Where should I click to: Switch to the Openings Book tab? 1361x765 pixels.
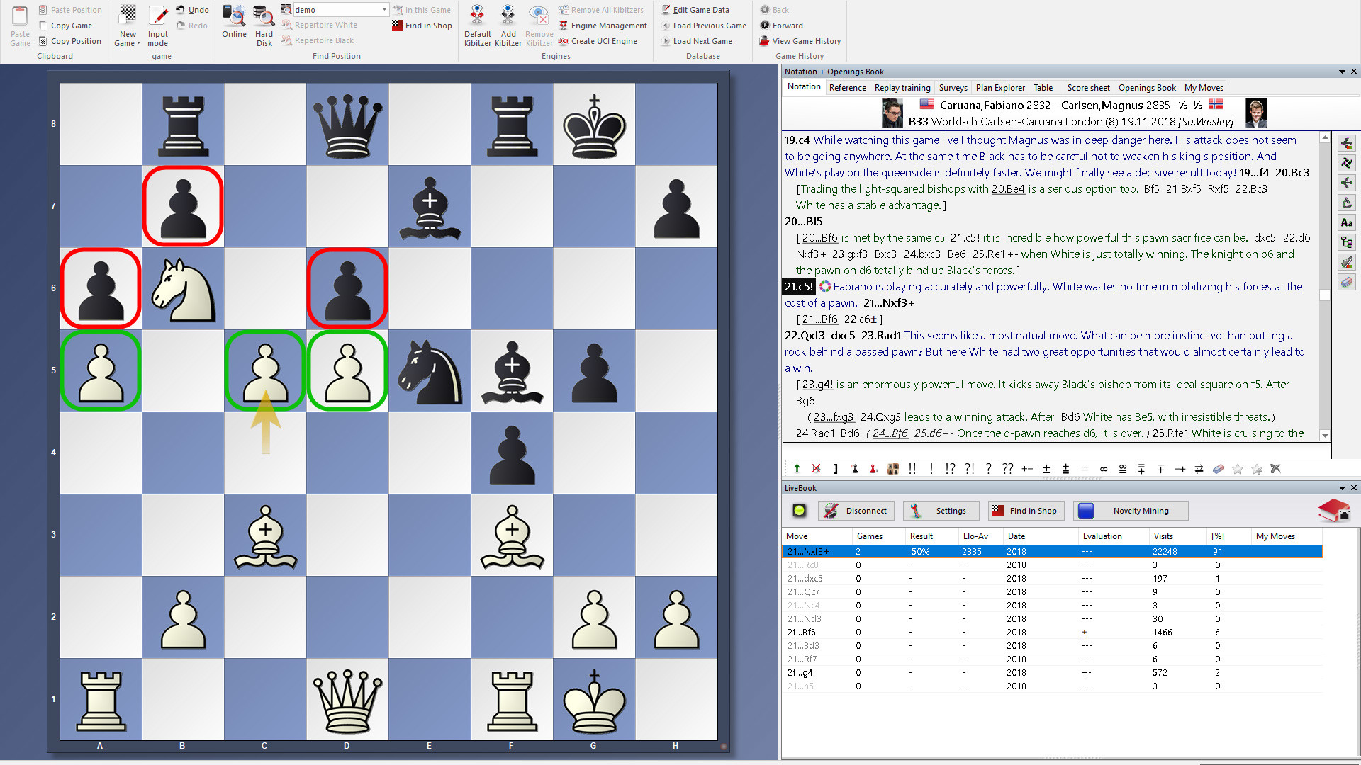(1144, 87)
